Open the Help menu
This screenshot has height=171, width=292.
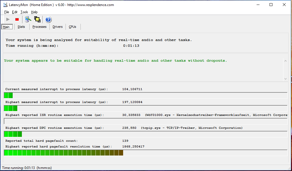(34, 12)
